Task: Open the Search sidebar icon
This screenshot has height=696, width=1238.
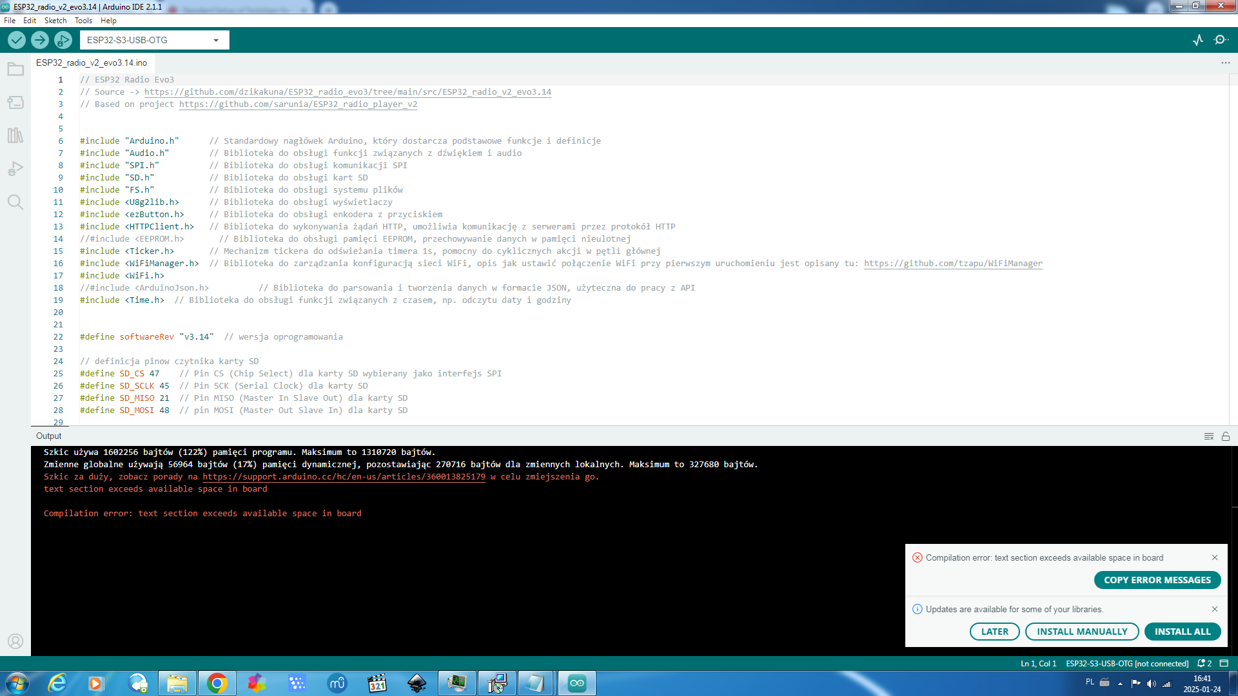Action: point(15,202)
